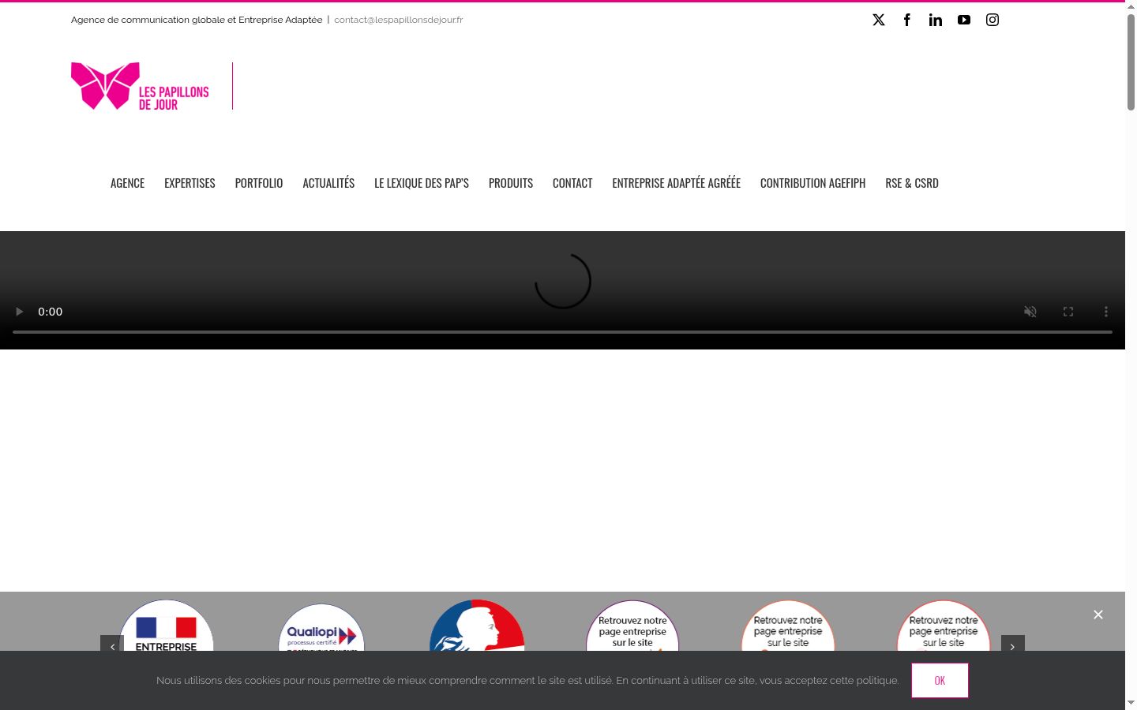
Task: Click the scrollbar down arrow
Action: pos(1131,702)
